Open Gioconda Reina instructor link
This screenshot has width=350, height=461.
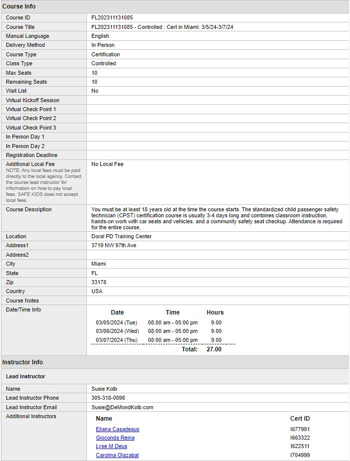coord(115,438)
